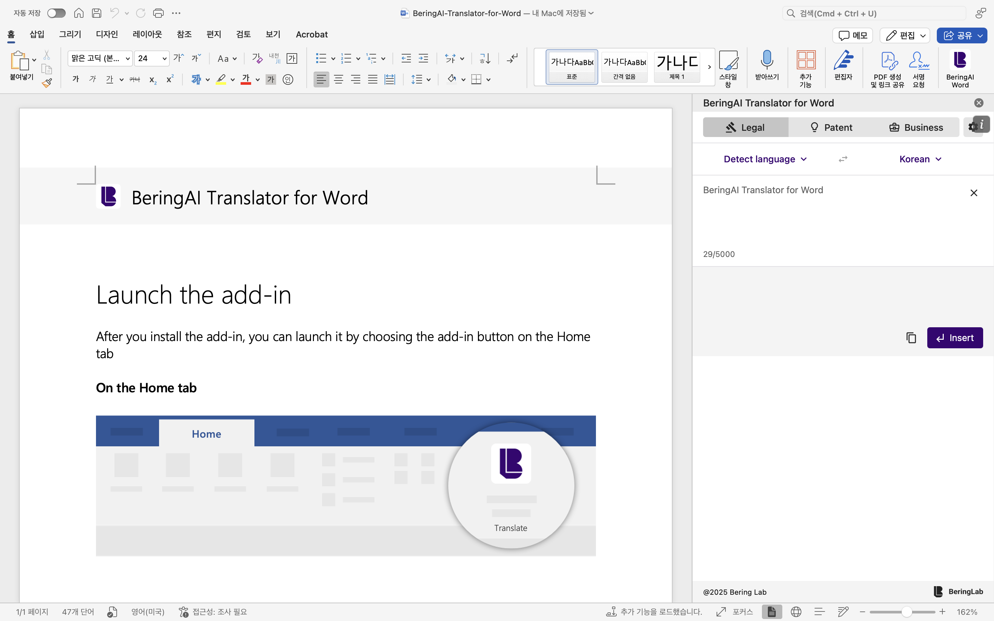Show paragraph marks icon

click(512, 58)
